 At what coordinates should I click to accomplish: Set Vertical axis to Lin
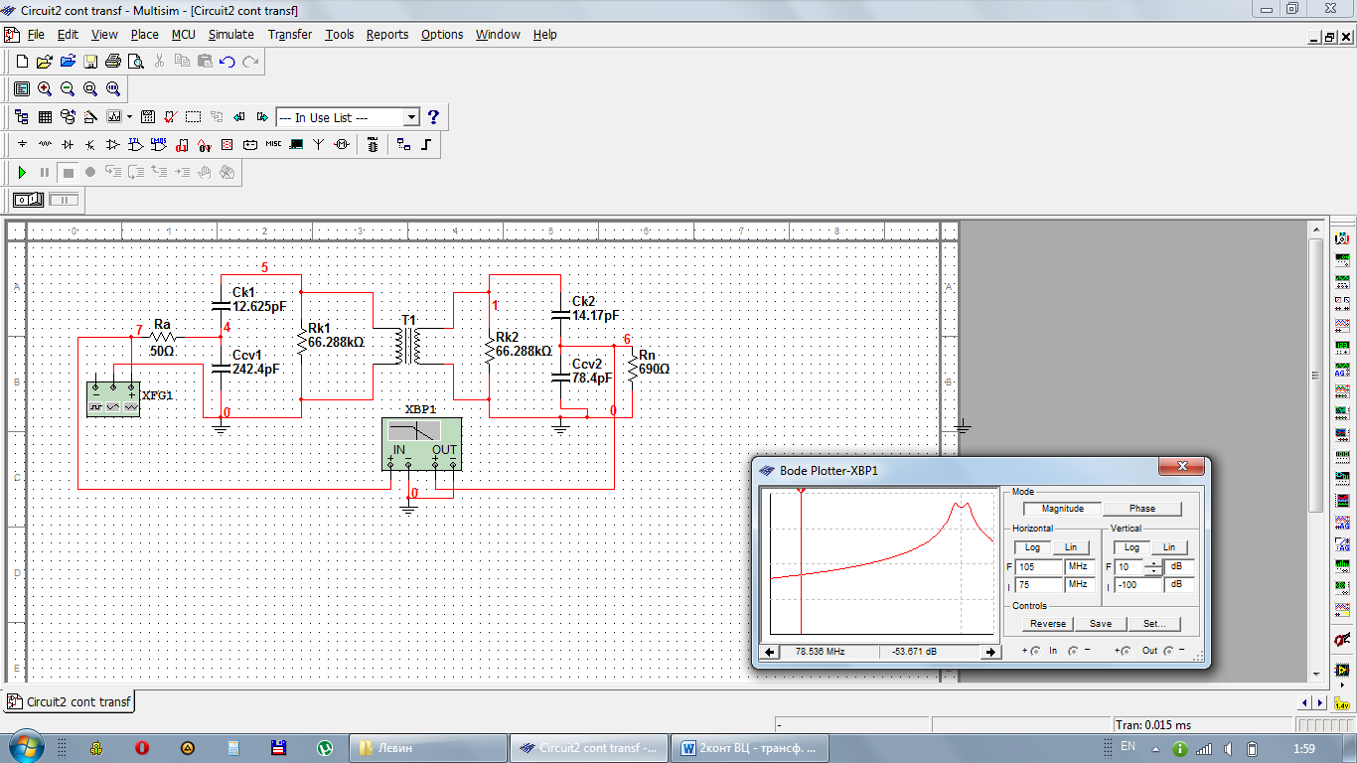(1169, 547)
